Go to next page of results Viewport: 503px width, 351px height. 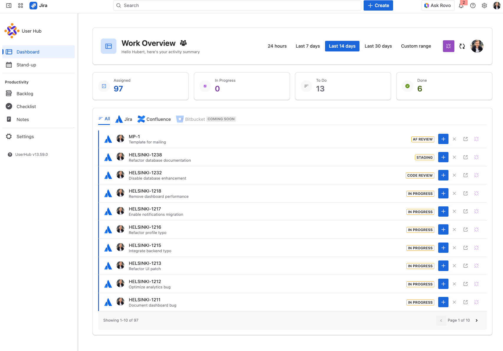pyautogui.click(x=476, y=320)
